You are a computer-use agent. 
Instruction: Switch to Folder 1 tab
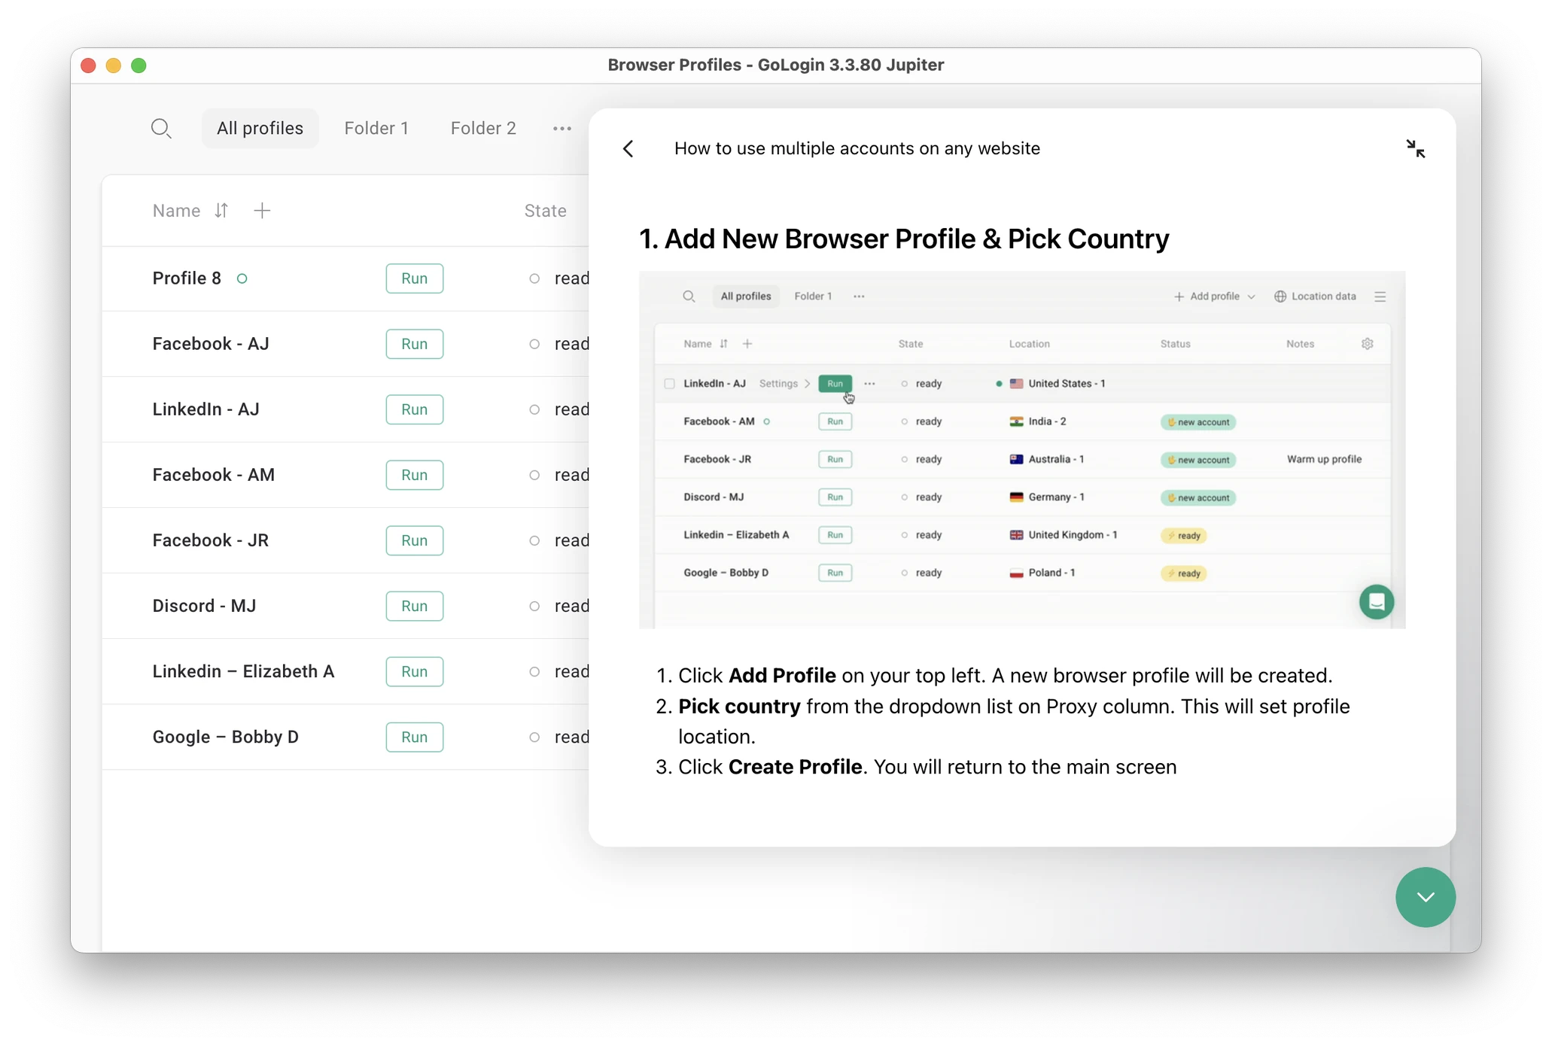pos(377,127)
